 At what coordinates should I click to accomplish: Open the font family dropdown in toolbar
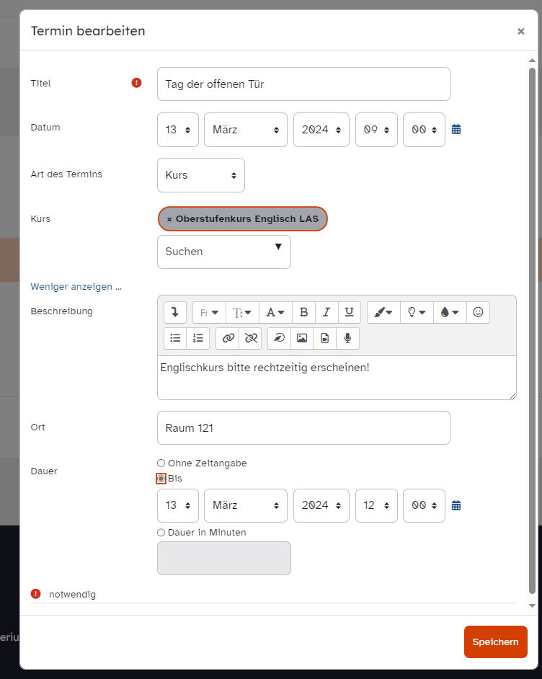click(209, 312)
